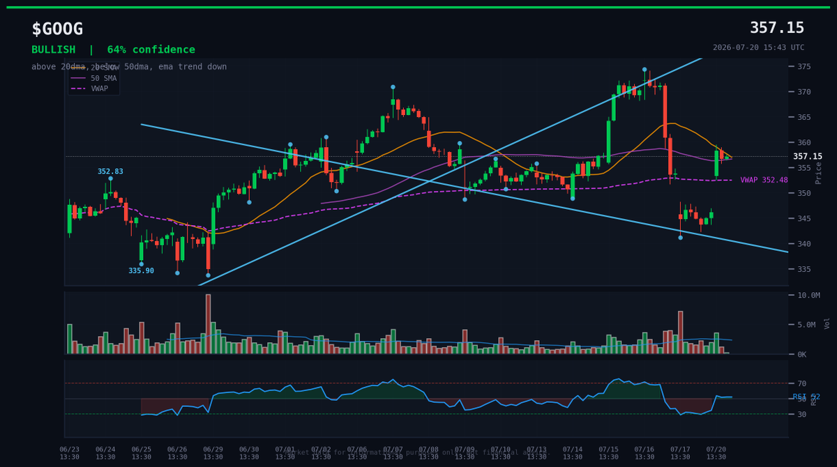Click the VWAP 352.48 line label

pos(764,180)
